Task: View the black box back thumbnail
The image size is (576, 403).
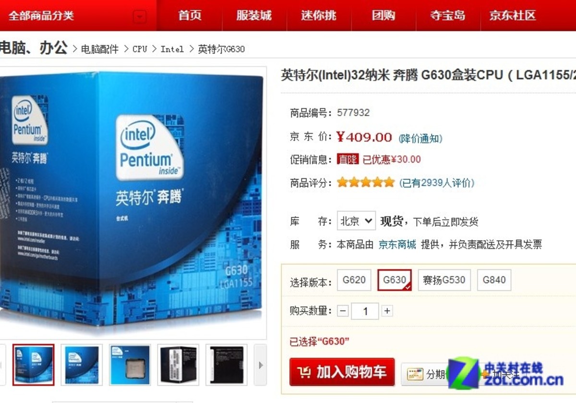Action: pos(226,365)
